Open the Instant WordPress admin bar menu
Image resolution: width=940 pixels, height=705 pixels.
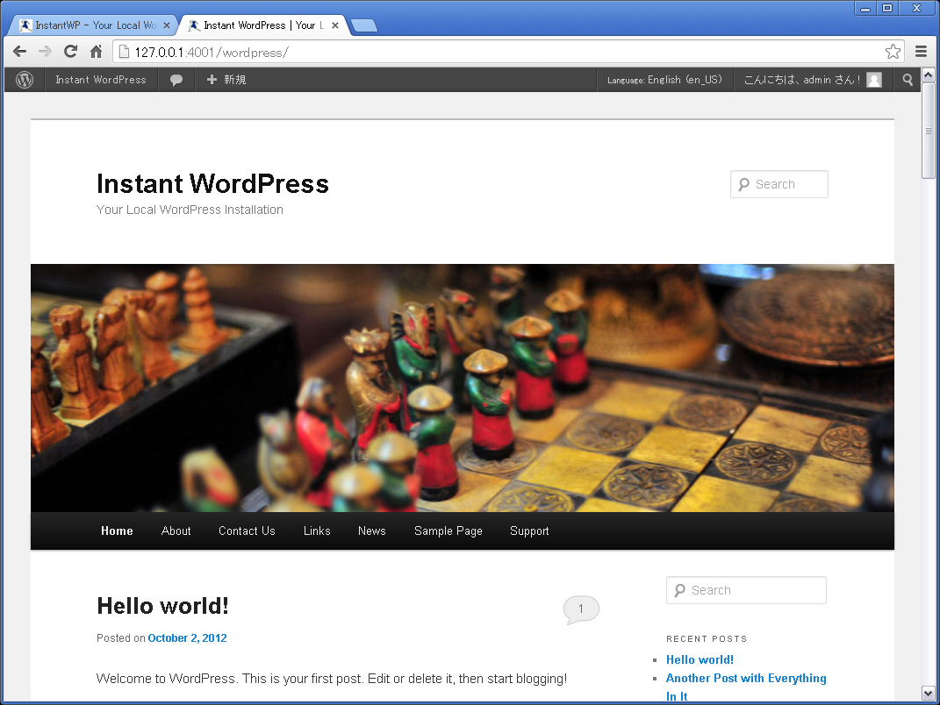(x=101, y=80)
